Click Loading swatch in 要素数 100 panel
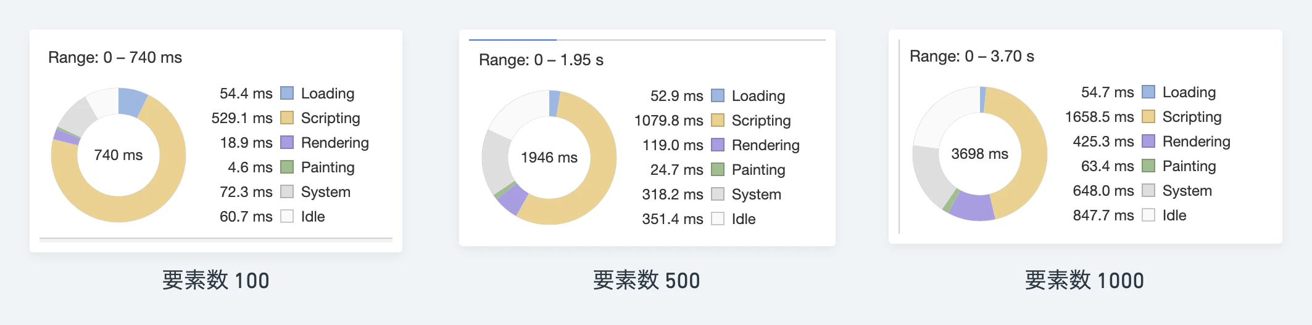Image resolution: width=1312 pixels, height=325 pixels. [287, 93]
